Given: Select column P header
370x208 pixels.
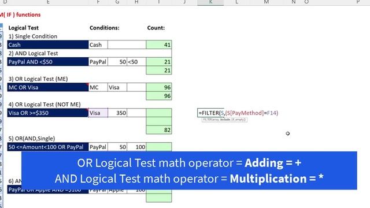Looking at the screenshot, I should coord(358,2).
